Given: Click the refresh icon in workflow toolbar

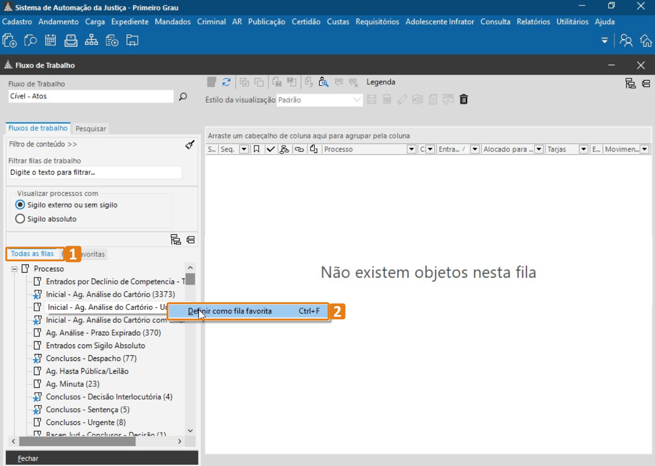Looking at the screenshot, I should 226,82.
